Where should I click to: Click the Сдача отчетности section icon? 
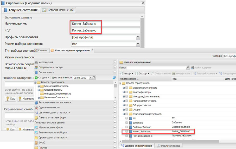36,107
